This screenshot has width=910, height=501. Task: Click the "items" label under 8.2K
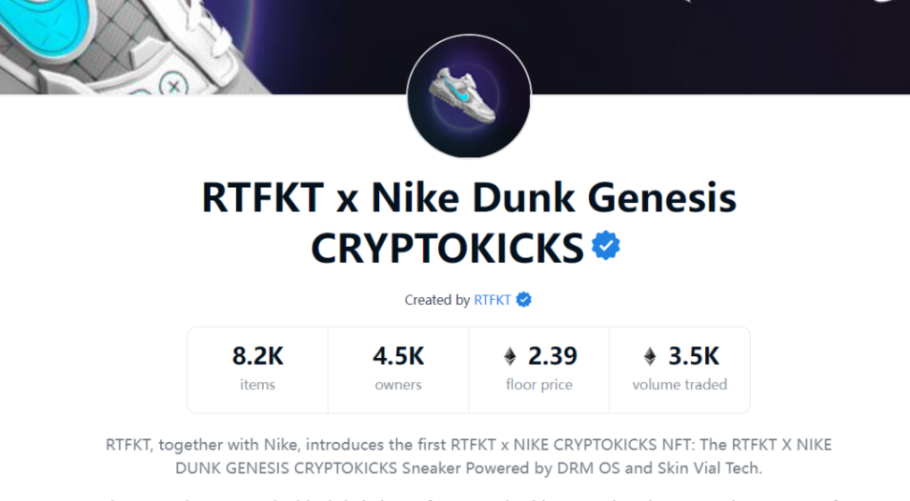click(257, 384)
